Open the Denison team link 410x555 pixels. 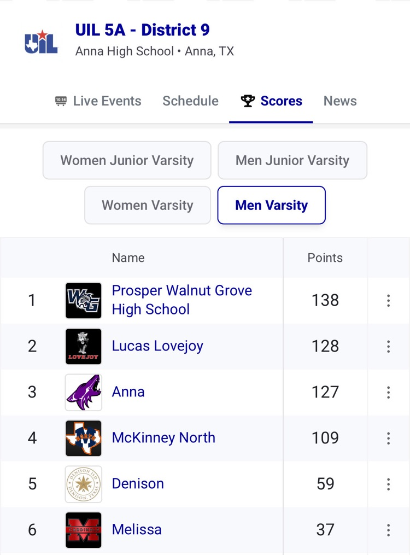click(x=138, y=484)
